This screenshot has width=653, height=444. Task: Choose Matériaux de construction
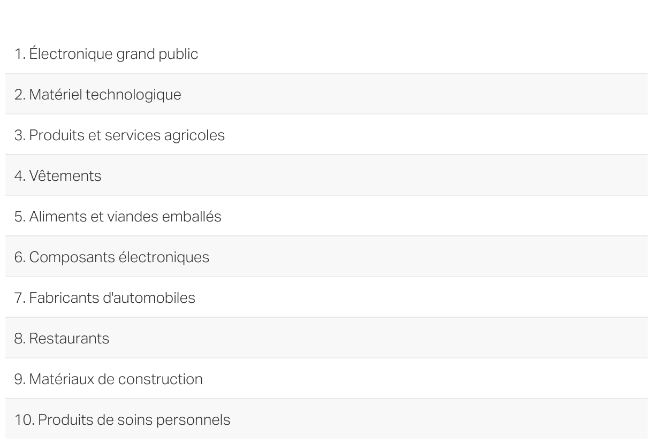pyautogui.click(x=326, y=379)
